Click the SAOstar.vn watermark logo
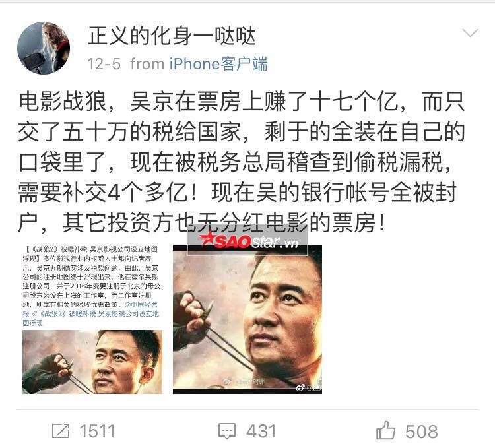Image resolution: width=495 pixels, height=448 pixels. point(247,241)
